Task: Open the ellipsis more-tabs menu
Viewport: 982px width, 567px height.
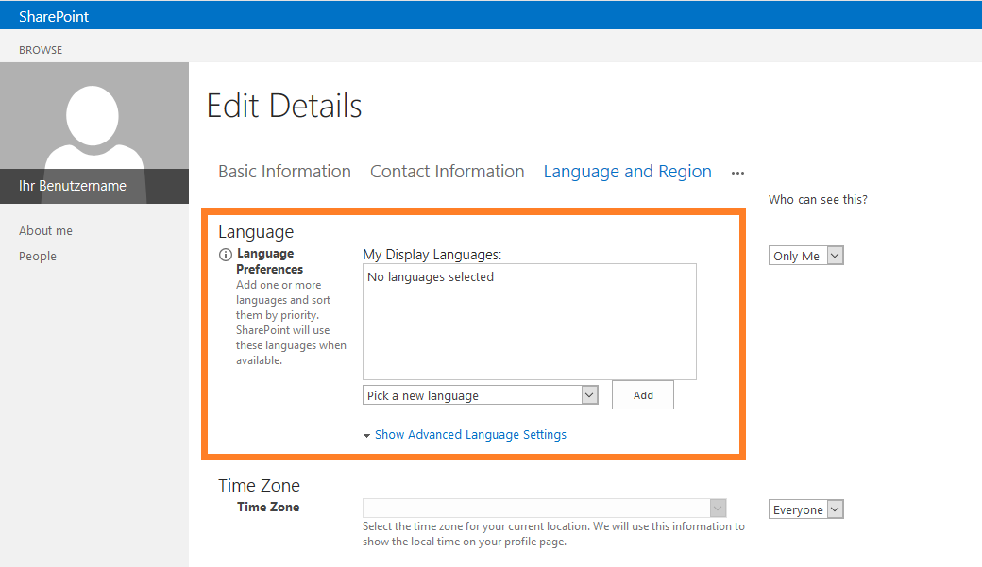Action: coord(737,173)
